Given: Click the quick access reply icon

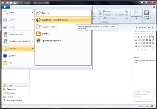Looking at the screenshot, I should [x=11, y=3].
